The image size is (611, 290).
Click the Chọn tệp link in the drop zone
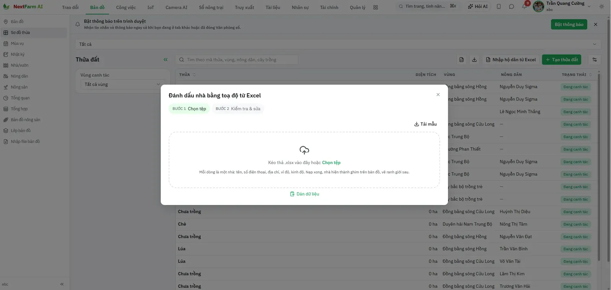point(331,163)
